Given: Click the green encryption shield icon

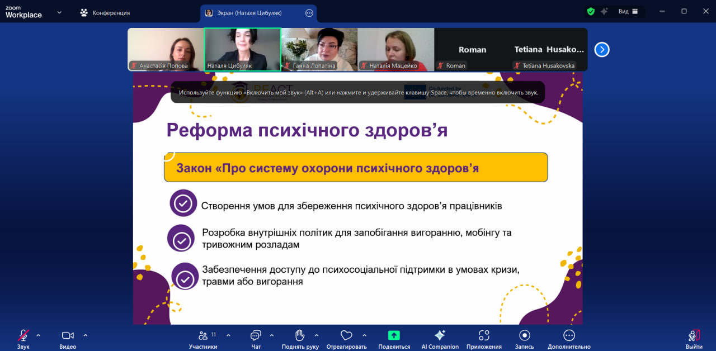Looking at the screenshot, I should click(x=591, y=11).
